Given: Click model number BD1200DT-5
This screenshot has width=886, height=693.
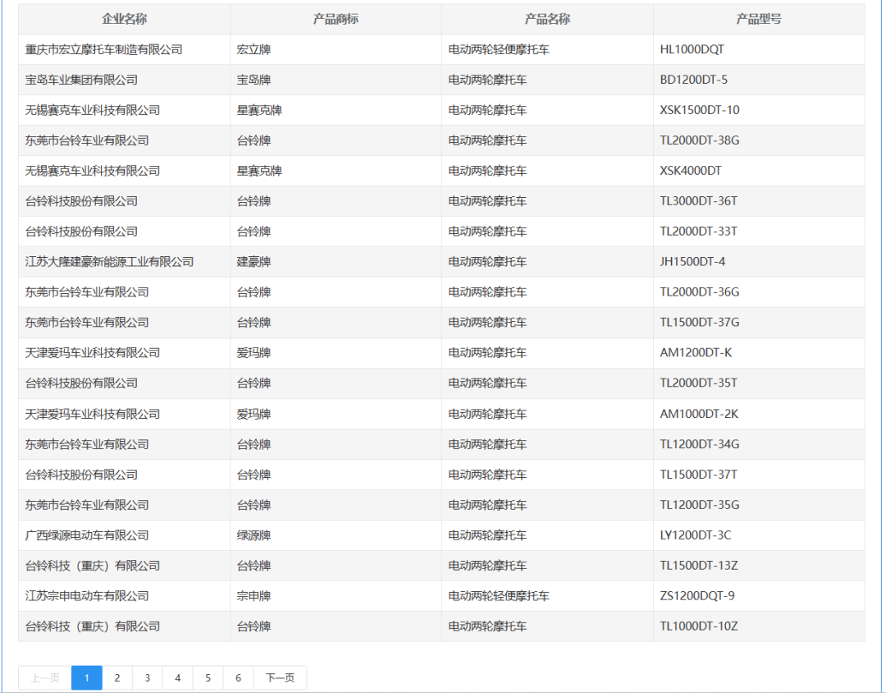Looking at the screenshot, I should tap(693, 80).
